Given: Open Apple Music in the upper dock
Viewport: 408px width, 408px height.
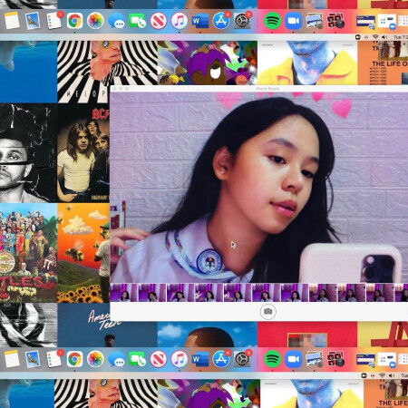Looking at the screenshot, I should point(180,21).
